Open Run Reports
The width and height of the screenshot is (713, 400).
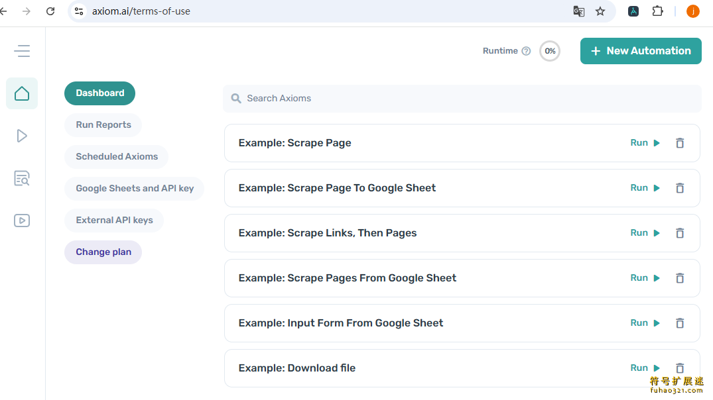103,125
